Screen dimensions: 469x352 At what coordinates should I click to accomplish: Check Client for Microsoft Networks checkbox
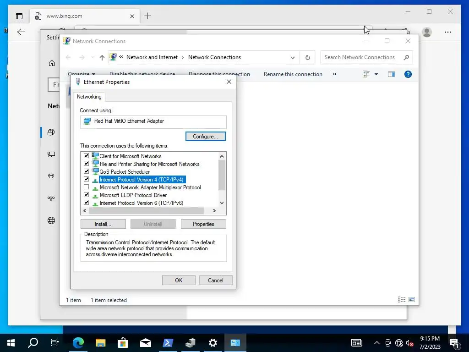pyautogui.click(x=86, y=156)
